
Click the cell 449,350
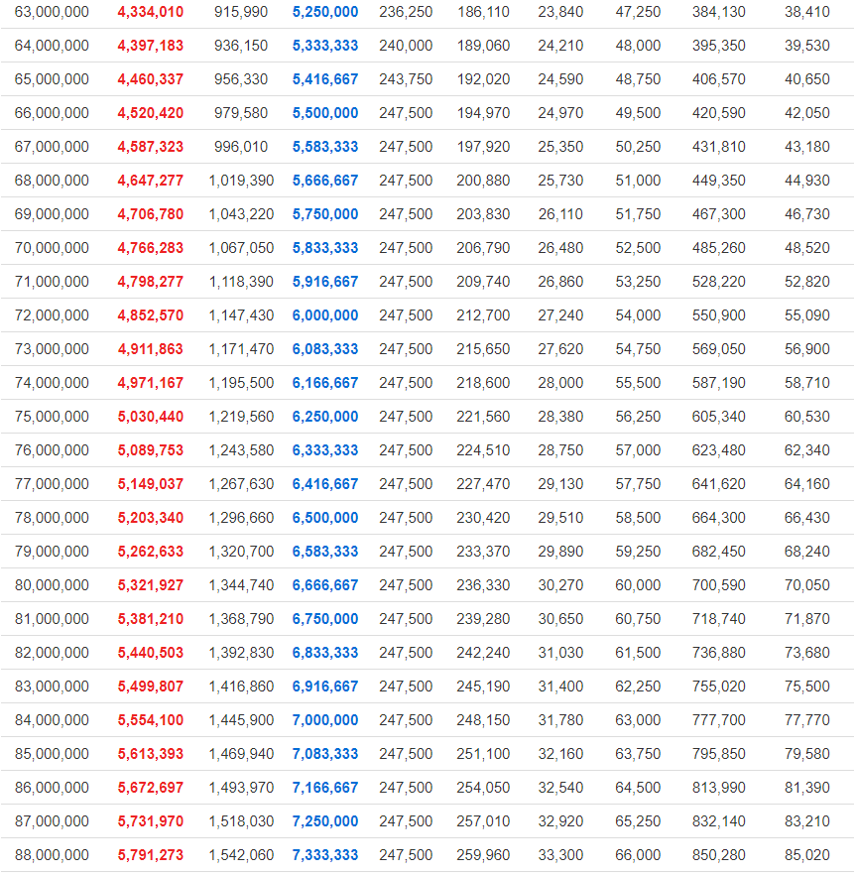point(718,181)
